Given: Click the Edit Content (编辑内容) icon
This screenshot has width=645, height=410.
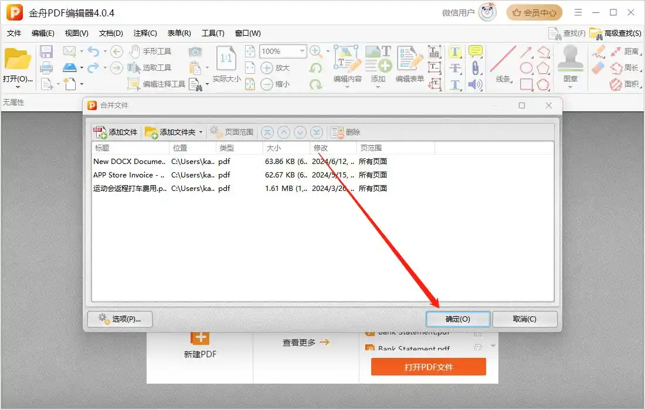Looking at the screenshot, I should (x=347, y=59).
